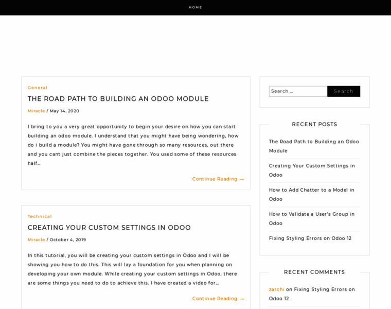The height and width of the screenshot is (309, 391).
Task: Click the 'October 4, 2019' date text
Action: [67, 239]
